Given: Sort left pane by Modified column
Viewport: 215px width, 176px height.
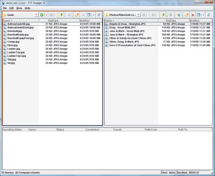Looking at the screenshot, I should 91,21.
